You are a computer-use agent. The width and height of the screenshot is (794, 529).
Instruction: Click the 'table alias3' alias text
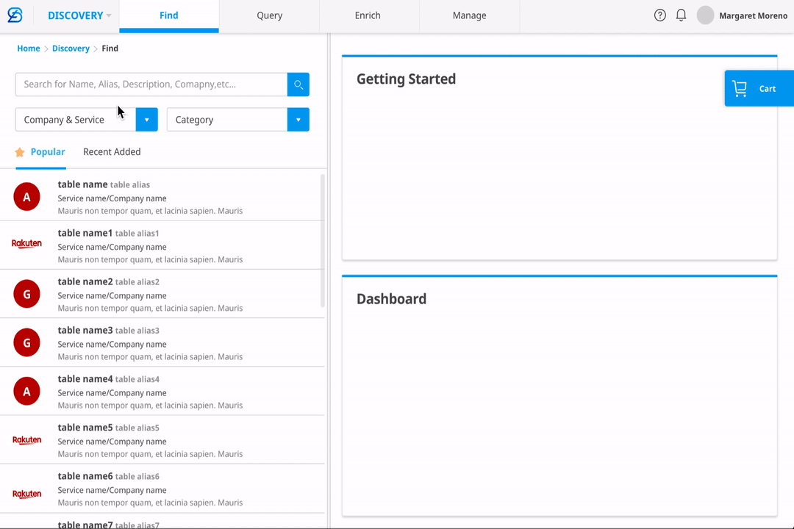137,331
